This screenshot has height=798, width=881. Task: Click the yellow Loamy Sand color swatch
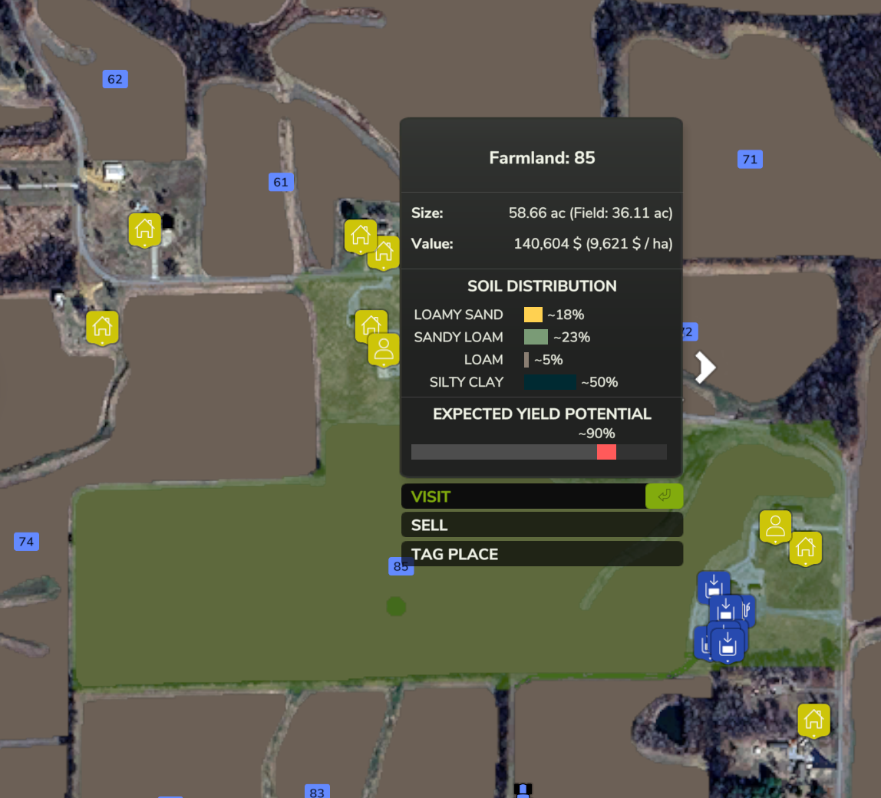(533, 315)
